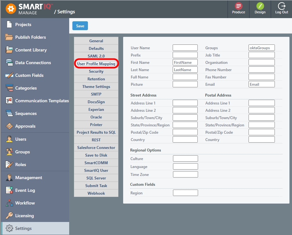Open Roles pencil-page icon

9,164
